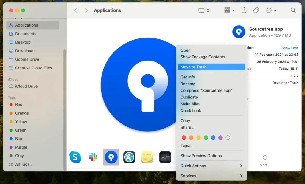Apply the blue tag color swatch
This screenshot has height=184, width=305.
(x=213, y=138)
